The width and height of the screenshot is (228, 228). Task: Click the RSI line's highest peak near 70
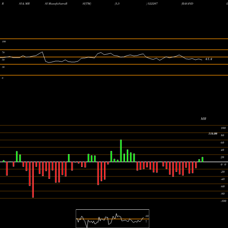tap(42, 52)
